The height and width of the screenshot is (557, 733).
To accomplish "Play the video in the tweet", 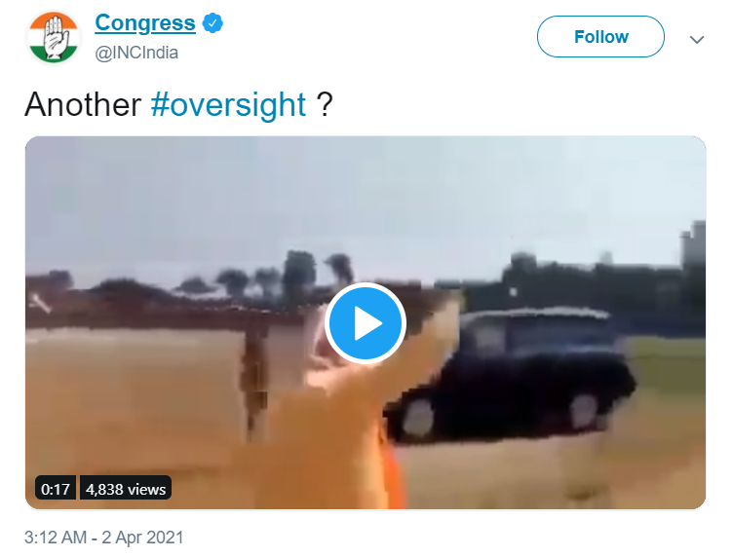I will (366, 322).
